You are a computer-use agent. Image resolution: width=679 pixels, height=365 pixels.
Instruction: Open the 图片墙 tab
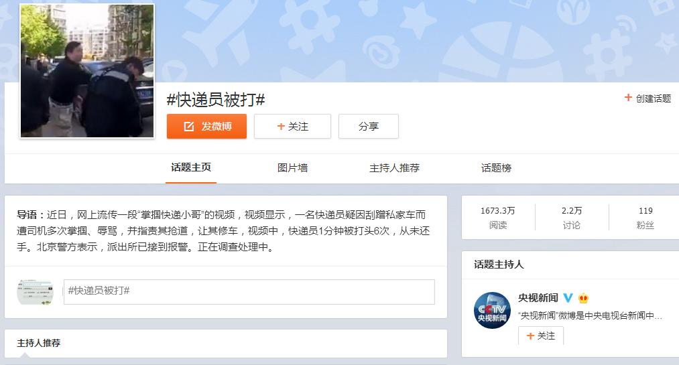tap(293, 168)
